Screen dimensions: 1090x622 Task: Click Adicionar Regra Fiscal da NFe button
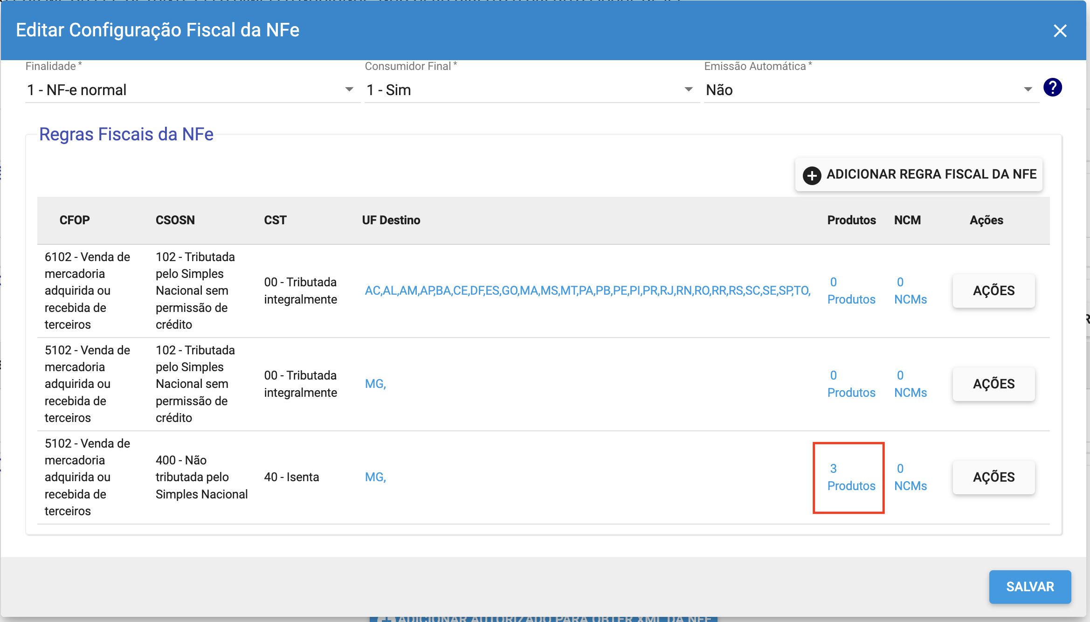pos(918,174)
